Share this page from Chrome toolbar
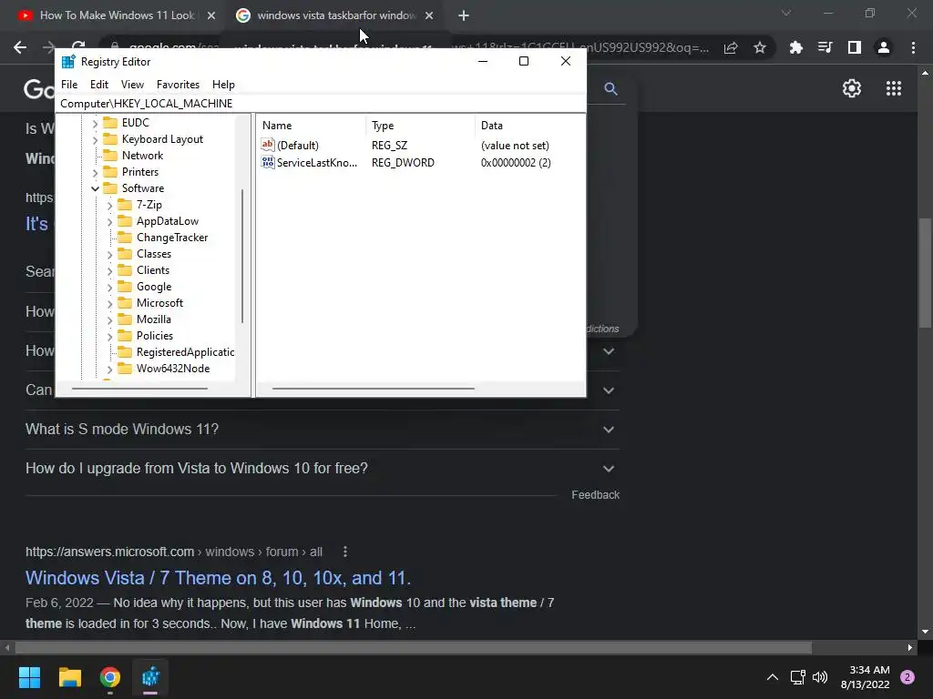 [x=731, y=47]
